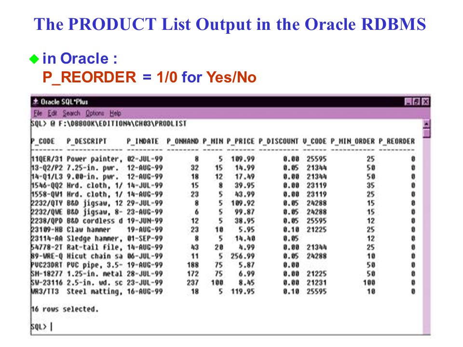
Task: Click product code 1558-QW1
Action: point(47,194)
